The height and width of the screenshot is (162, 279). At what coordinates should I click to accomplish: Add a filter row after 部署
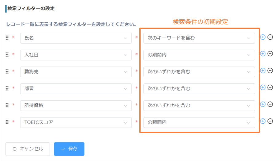[263, 87]
